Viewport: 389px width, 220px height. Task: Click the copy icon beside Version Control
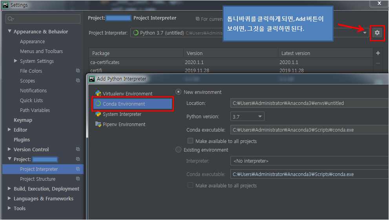coord(78,149)
